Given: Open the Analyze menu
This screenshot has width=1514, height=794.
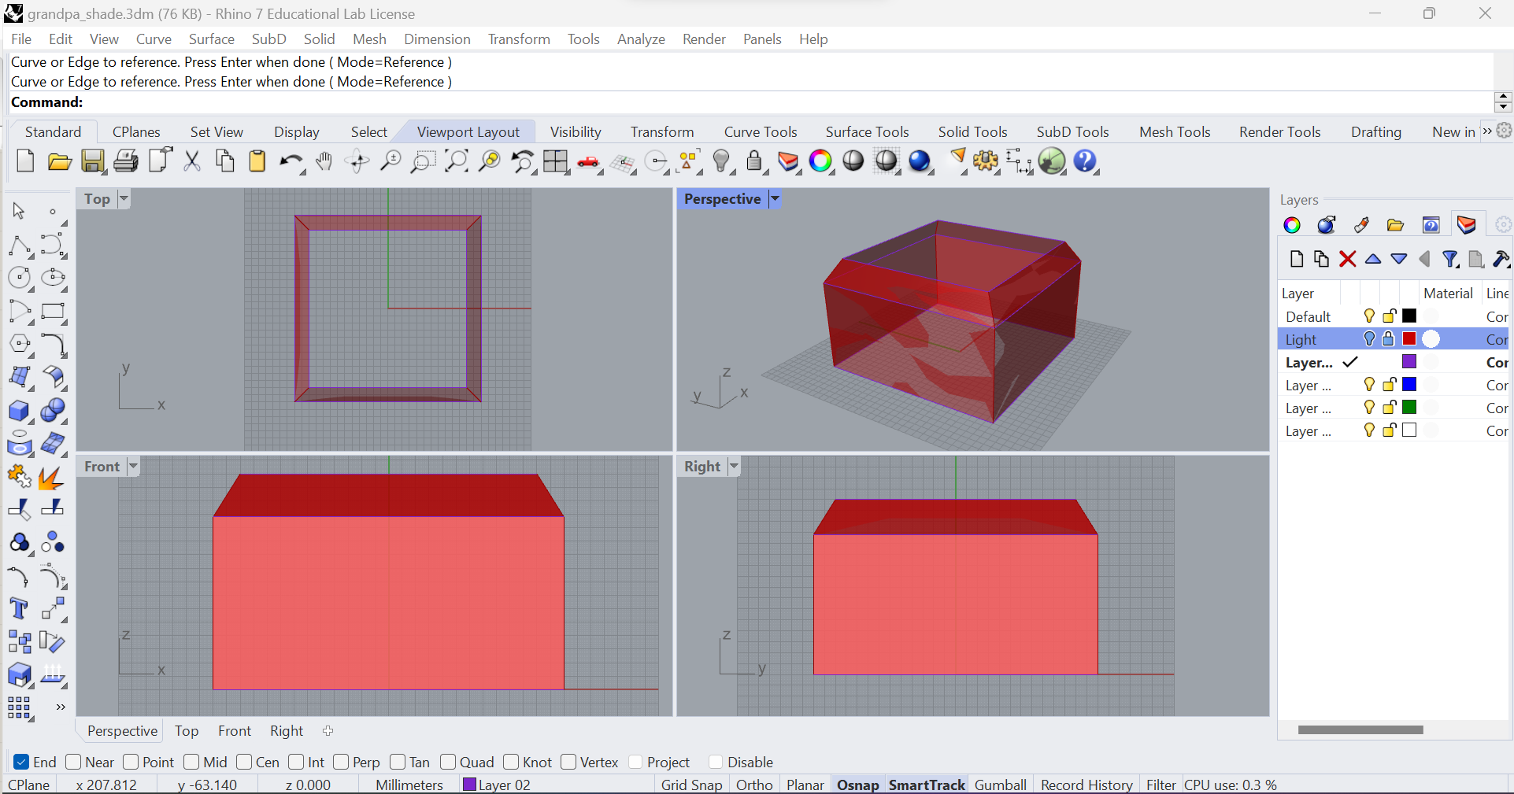Looking at the screenshot, I should point(641,39).
